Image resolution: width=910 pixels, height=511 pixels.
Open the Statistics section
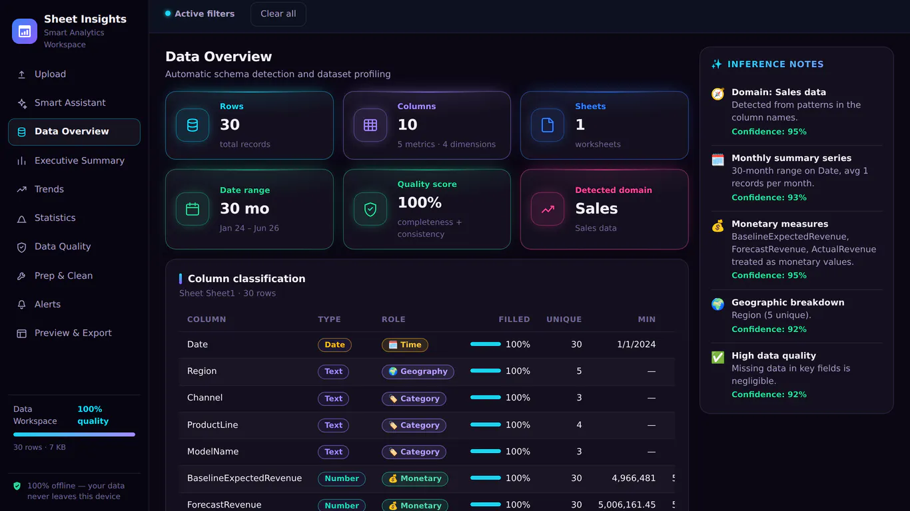74,218
